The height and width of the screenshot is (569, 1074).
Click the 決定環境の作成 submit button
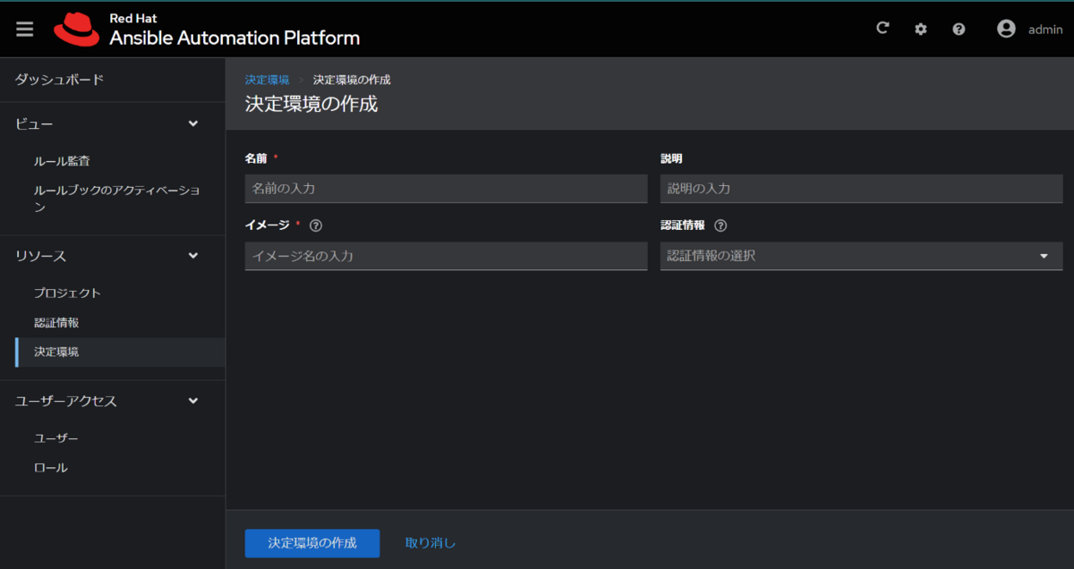(311, 543)
